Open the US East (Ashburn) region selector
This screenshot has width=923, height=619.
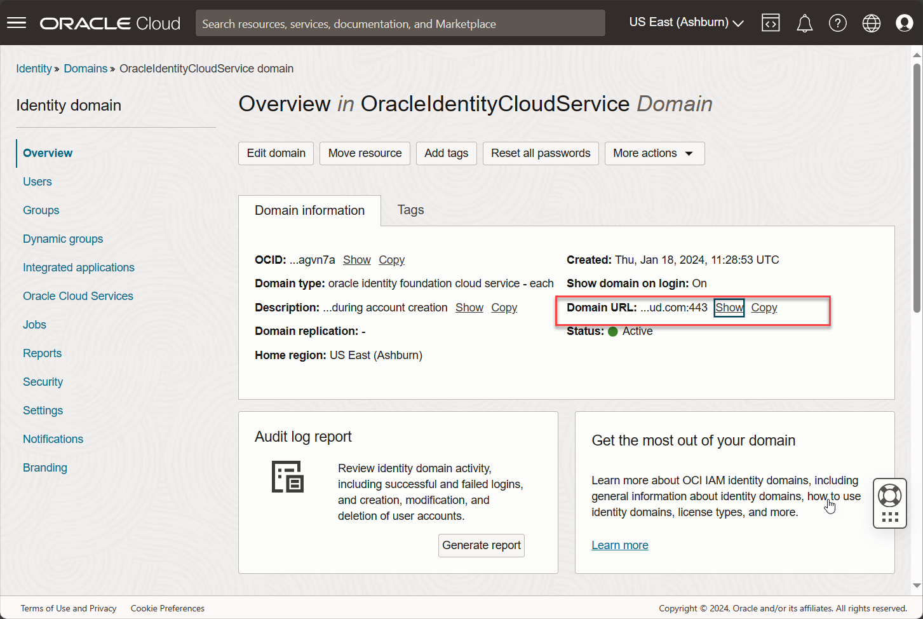pyautogui.click(x=685, y=22)
